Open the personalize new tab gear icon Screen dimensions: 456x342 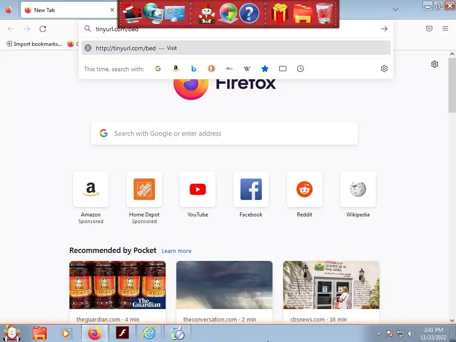435,64
